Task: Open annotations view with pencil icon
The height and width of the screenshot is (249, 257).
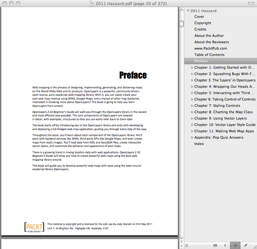Action: click(x=245, y=246)
